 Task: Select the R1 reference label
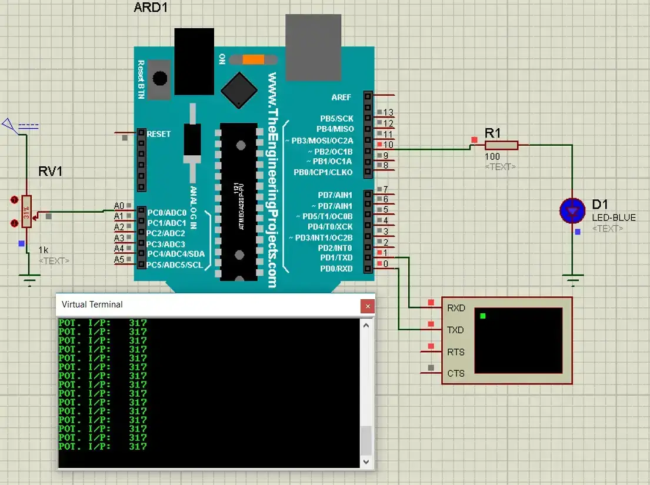[492, 133]
